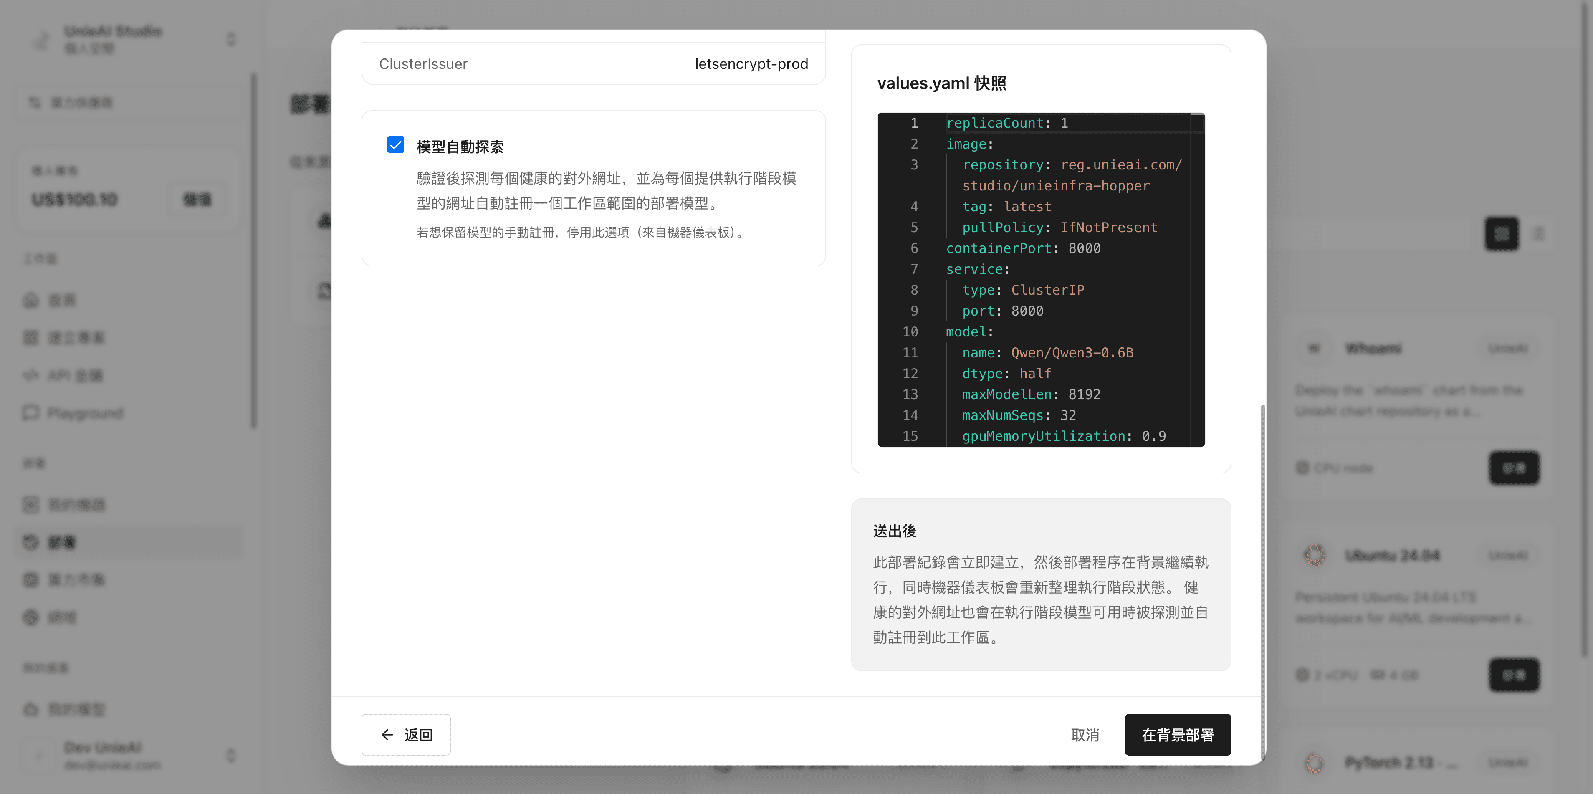Click the maxModelLen: 8192 line
The width and height of the screenshot is (1593, 794).
point(1031,394)
